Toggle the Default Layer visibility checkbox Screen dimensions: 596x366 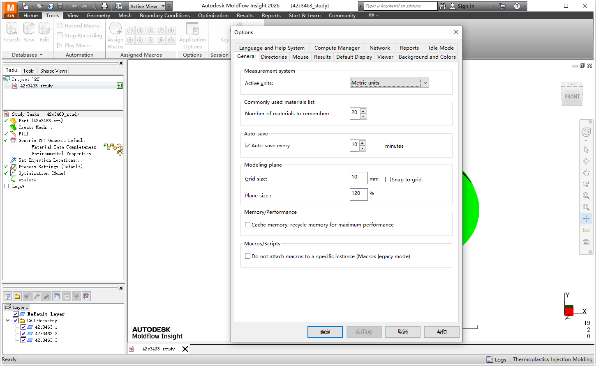point(16,314)
